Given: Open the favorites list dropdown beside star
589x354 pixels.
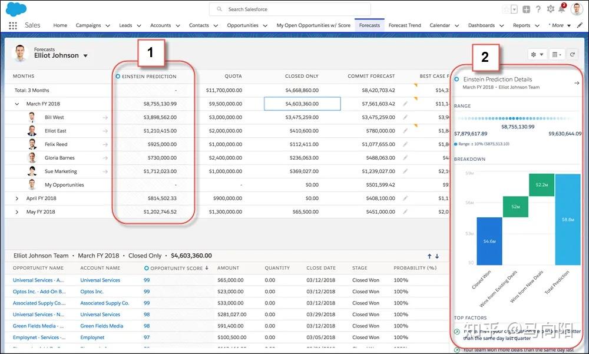Looking at the screenshot, I should [x=514, y=9].
